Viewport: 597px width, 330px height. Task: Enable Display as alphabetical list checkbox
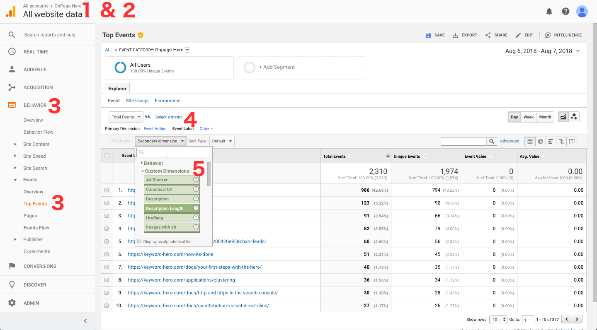coord(139,241)
